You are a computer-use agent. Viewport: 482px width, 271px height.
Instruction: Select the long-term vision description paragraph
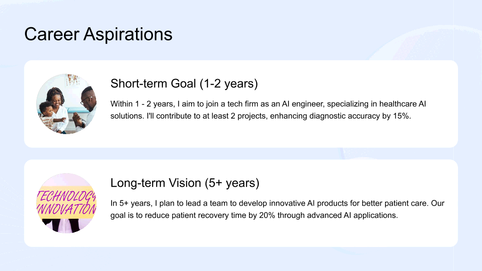click(x=277, y=209)
